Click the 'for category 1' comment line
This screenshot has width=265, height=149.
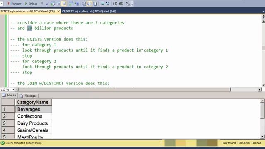[x=33, y=45]
